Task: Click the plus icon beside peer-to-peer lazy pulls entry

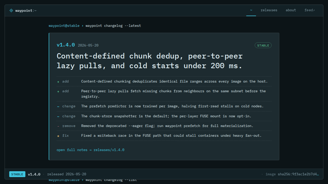Action: point(58,91)
